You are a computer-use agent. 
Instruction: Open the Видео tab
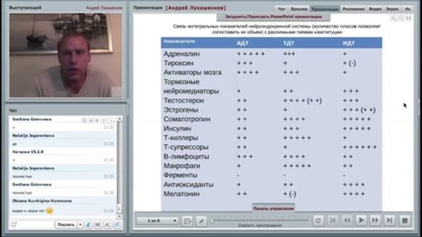coord(375,9)
